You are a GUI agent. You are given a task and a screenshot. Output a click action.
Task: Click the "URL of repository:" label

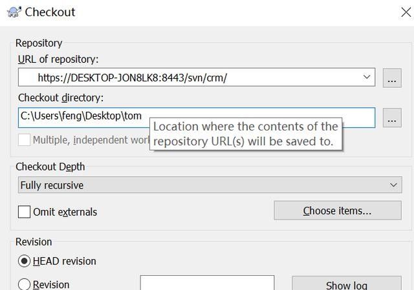[58, 59]
